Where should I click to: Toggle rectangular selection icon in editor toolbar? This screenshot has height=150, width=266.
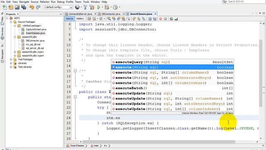point(128,19)
